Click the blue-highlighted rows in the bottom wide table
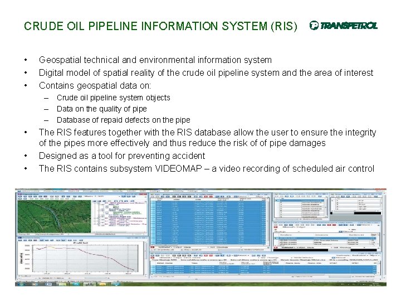 (263, 270)
